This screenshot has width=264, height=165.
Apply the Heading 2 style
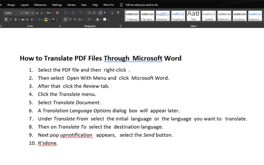(178, 16)
